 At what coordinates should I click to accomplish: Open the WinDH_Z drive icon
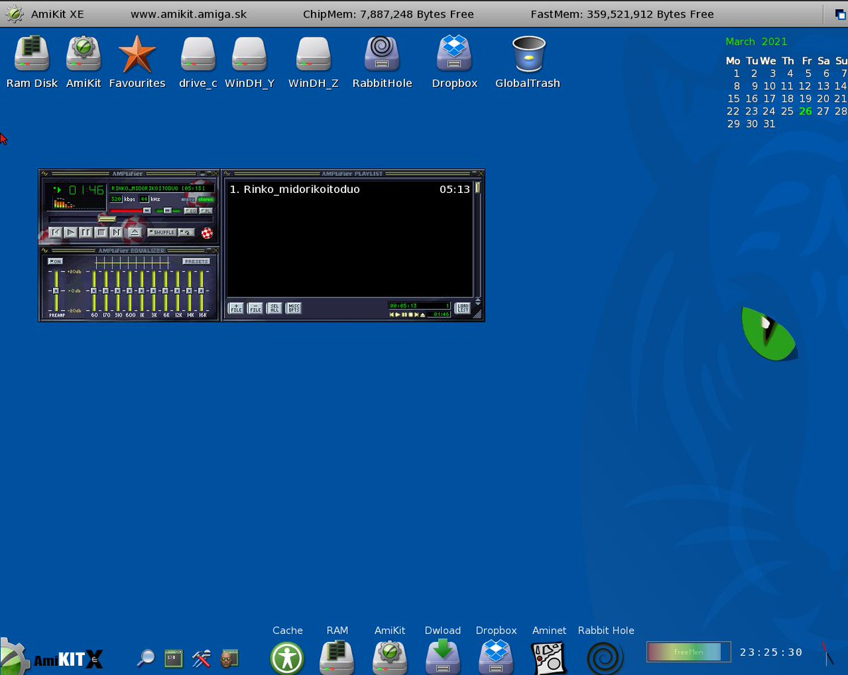pos(313,54)
